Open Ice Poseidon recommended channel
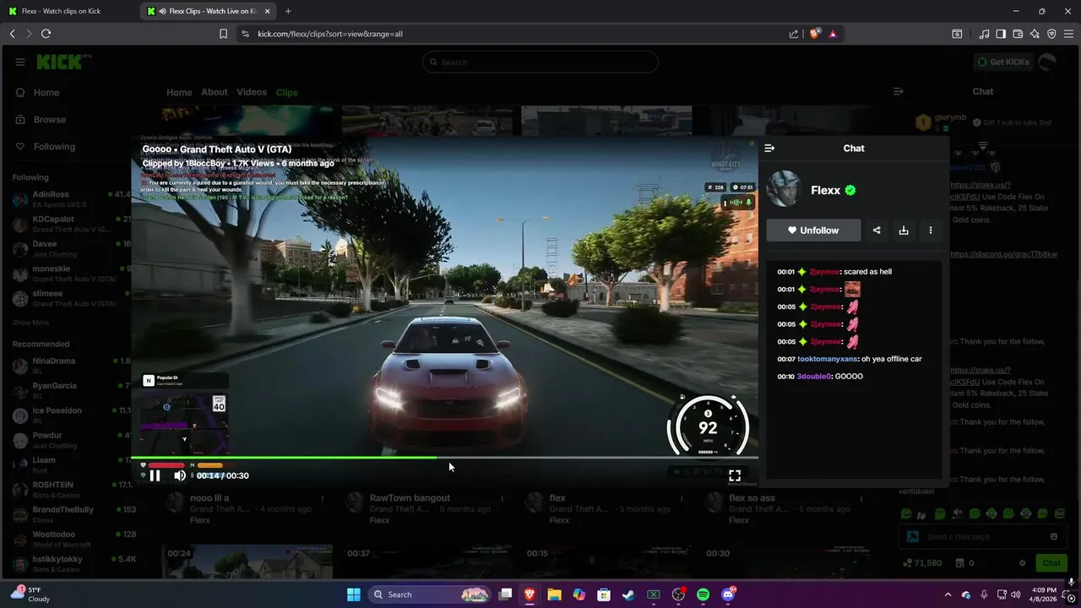 [x=71, y=415]
